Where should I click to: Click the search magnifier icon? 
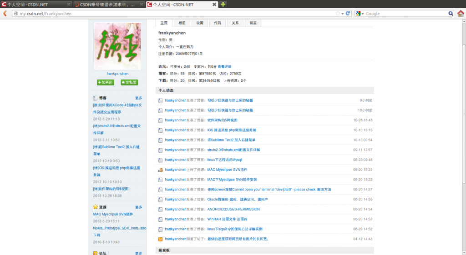[x=451, y=13]
